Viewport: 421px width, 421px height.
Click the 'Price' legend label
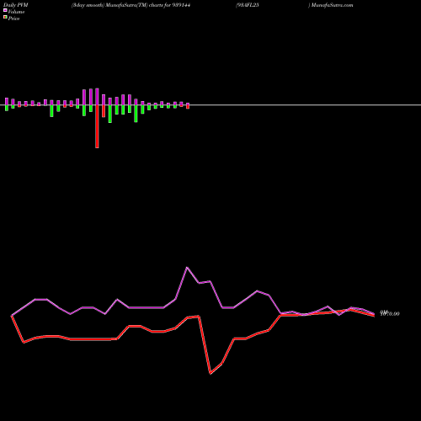13,19
